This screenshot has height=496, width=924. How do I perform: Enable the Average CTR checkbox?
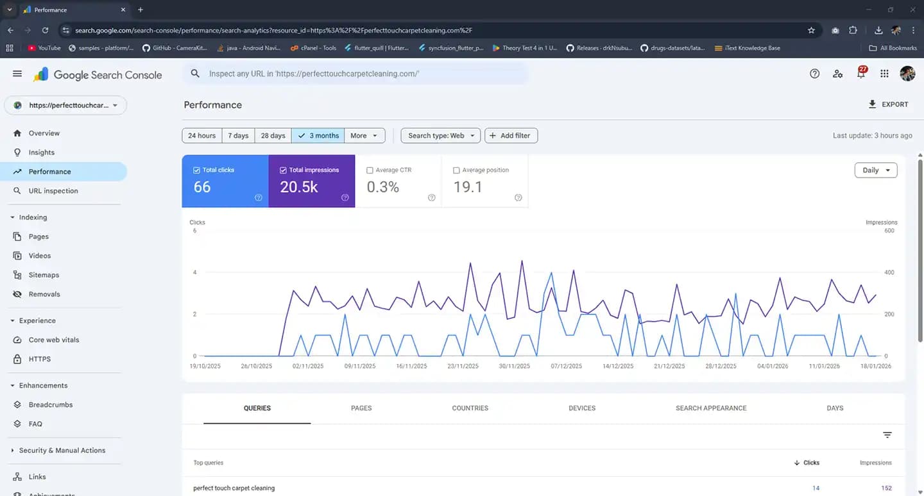[370, 170]
